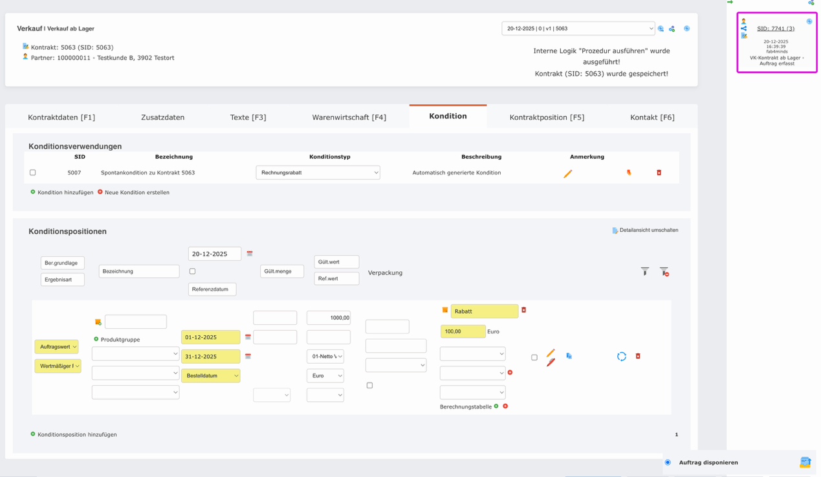The width and height of the screenshot is (821, 477).
Task: Click the funnel icon with the red badge
Action: point(664,272)
